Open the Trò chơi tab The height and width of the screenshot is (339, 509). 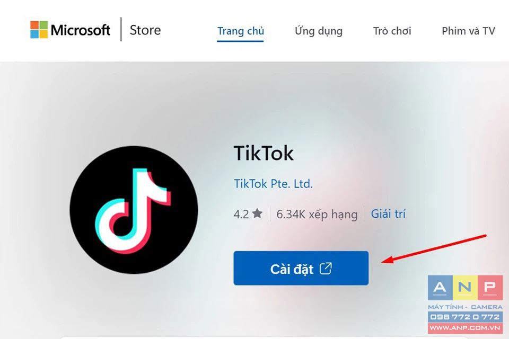(392, 31)
